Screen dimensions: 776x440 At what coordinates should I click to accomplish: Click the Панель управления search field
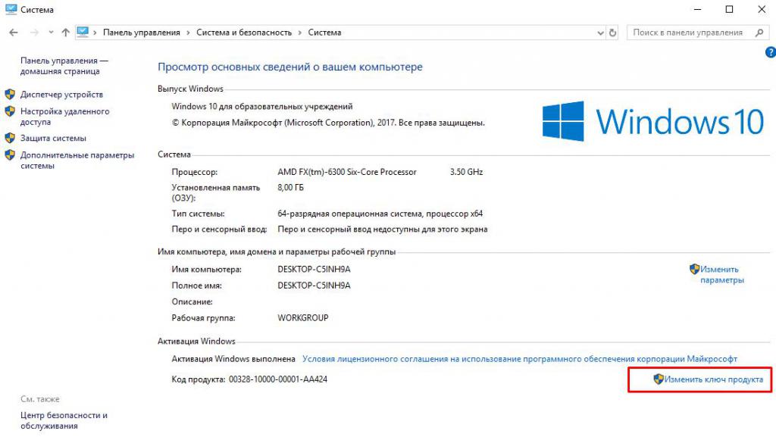coord(688,33)
